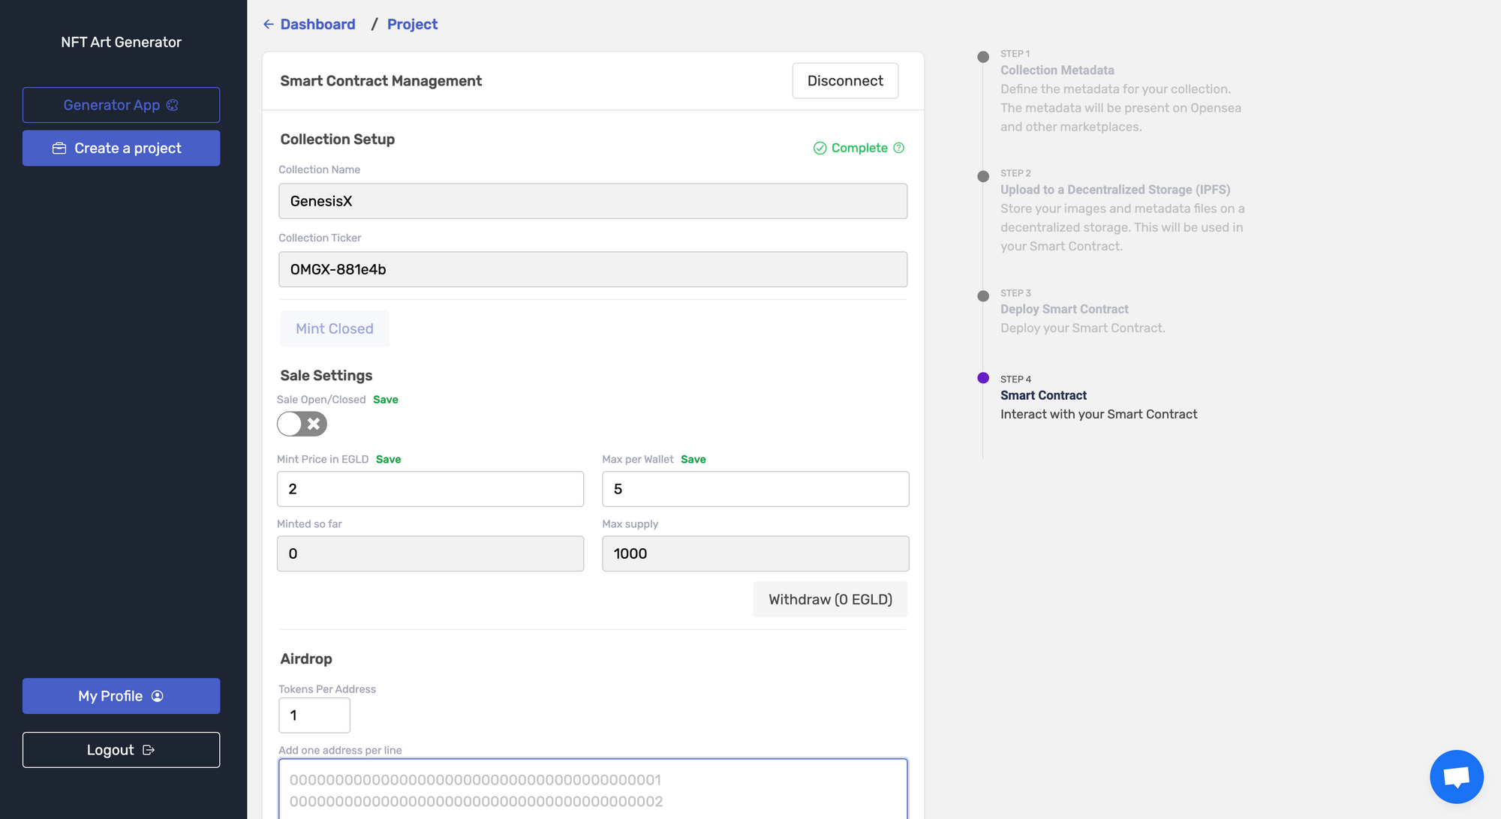This screenshot has height=819, width=1501.
Task: Click the purple Step 4 timeline dot
Action: pos(983,378)
